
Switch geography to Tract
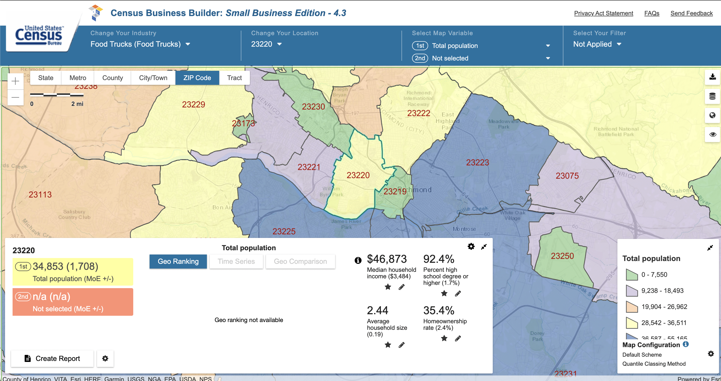point(234,78)
